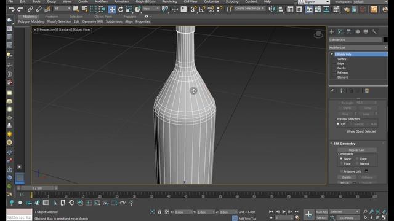Click the time slider 0/100 handle

pyautogui.click(x=37, y=188)
